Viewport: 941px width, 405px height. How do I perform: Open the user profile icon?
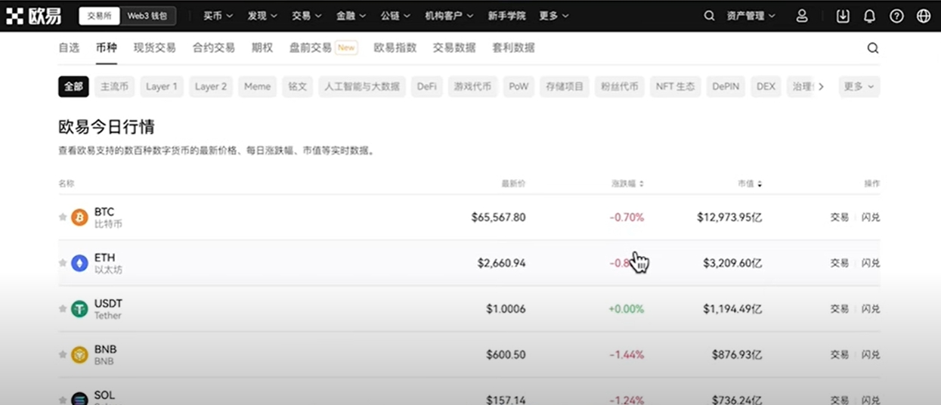click(802, 16)
